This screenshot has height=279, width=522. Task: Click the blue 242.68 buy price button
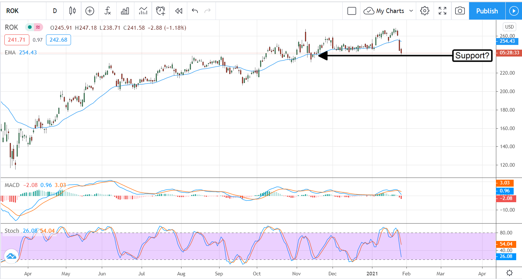(58, 40)
